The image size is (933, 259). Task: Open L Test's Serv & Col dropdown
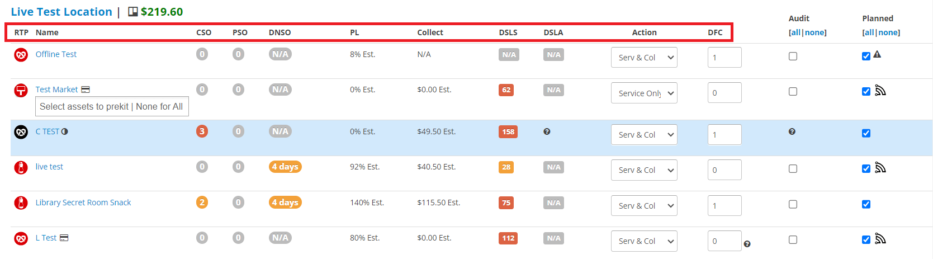[643, 241]
